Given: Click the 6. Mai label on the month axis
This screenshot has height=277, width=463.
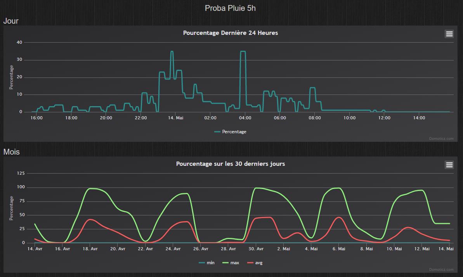Looking at the screenshot, I should (x=339, y=249).
